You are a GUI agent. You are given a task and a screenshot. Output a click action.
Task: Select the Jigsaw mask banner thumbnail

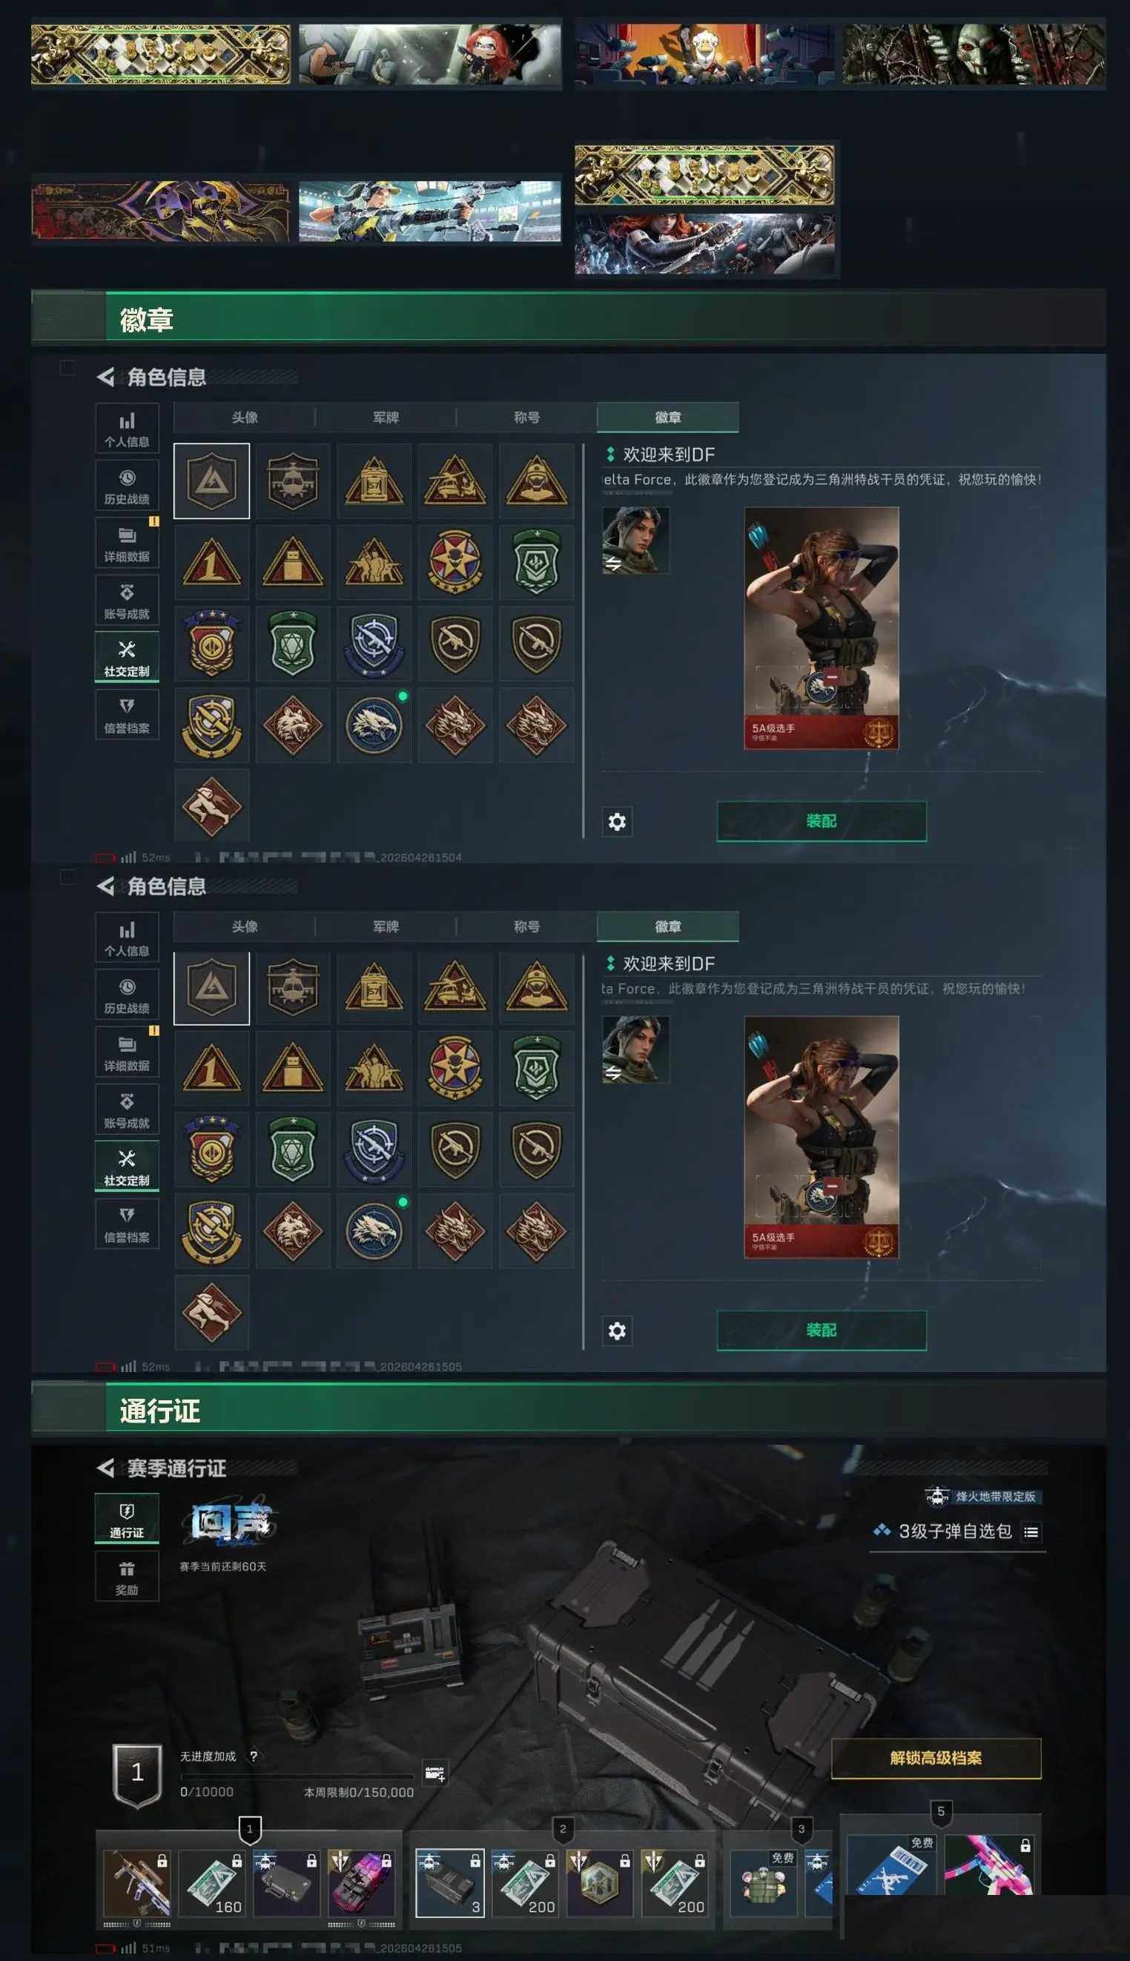click(974, 53)
